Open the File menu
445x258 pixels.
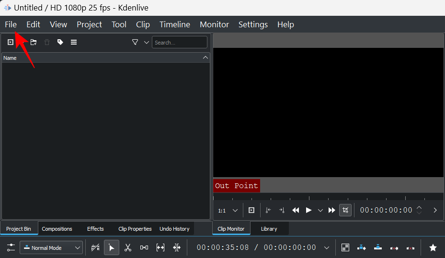click(x=11, y=24)
